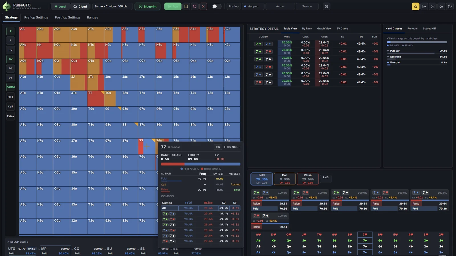Toggle the SV view button in sidebar
The image size is (456, 256).
(11, 59)
